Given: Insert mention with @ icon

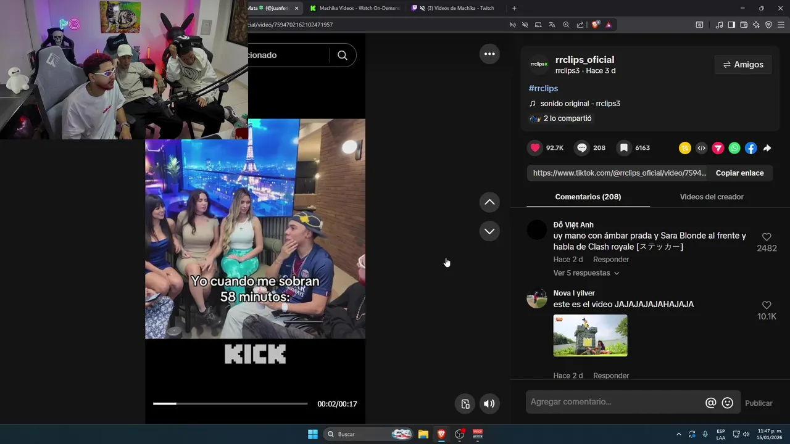Looking at the screenshot, I should (710, 403).
